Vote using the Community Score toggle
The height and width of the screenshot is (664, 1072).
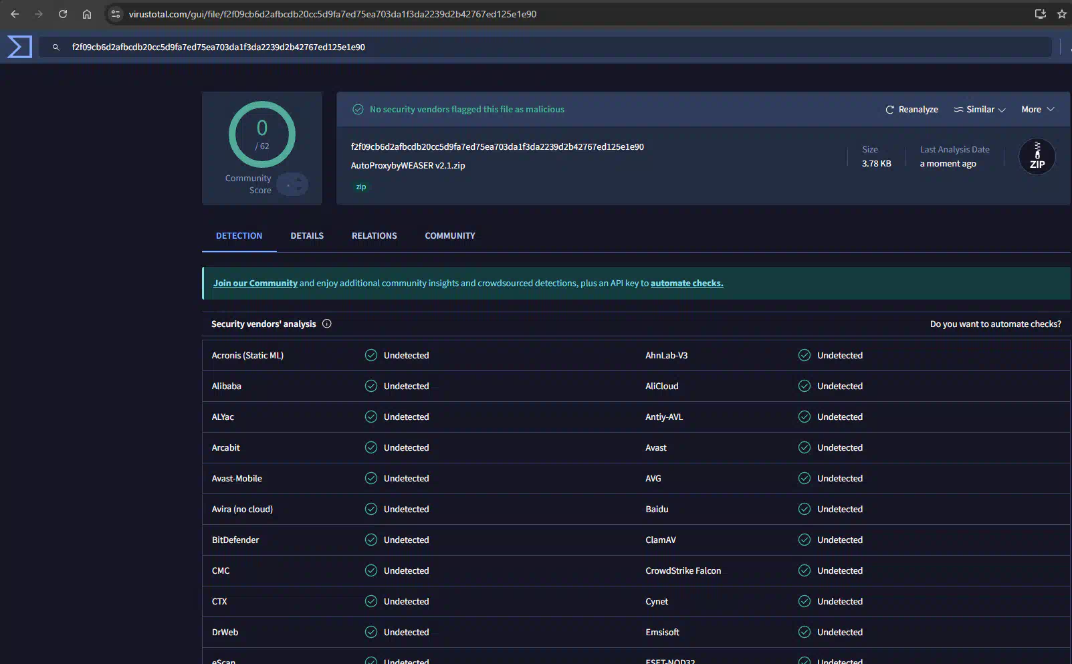292,185
